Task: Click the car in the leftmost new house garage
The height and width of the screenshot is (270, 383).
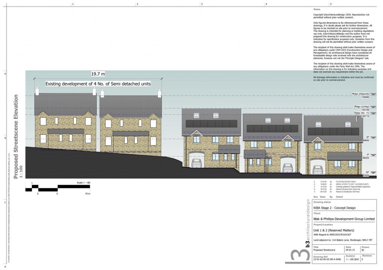Action: pyautogui.click(x=196, y=163)
